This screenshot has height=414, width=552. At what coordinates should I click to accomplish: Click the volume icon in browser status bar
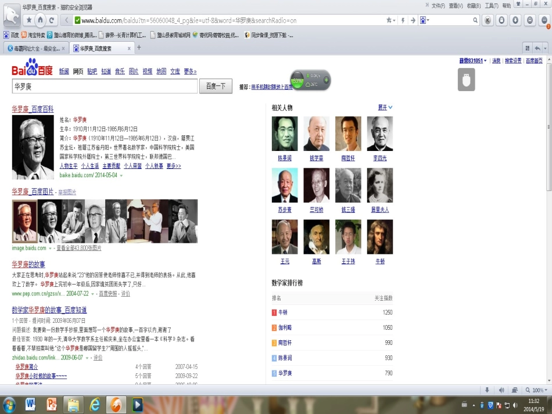[x=501, y=390]
